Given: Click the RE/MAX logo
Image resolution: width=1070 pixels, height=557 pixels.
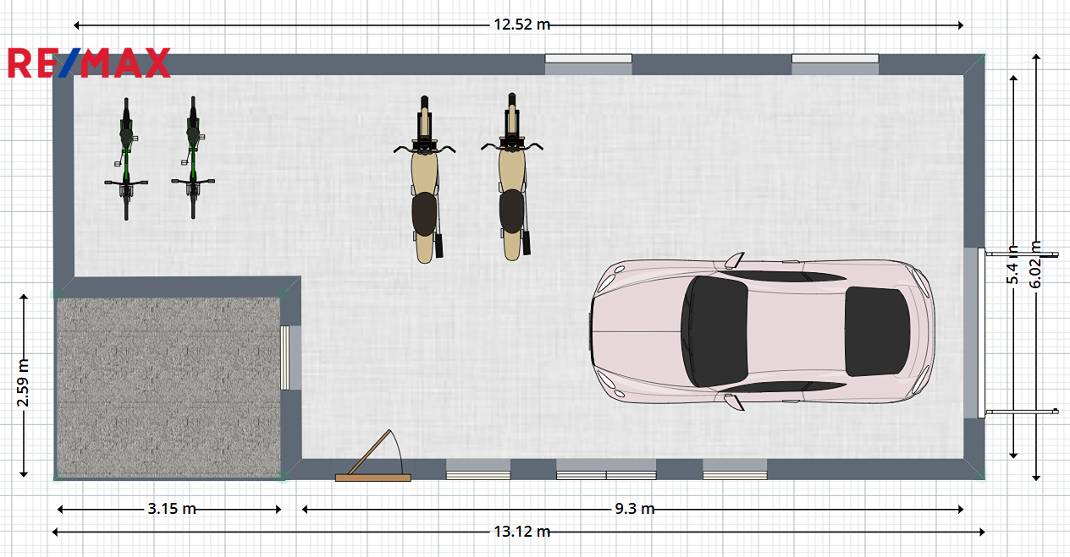Looking at the screenshot, I should coord(89,63).
